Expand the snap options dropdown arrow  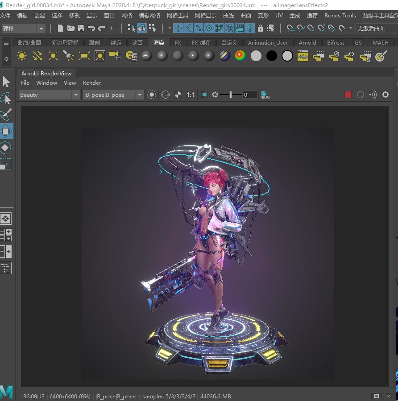click(351, 28)
